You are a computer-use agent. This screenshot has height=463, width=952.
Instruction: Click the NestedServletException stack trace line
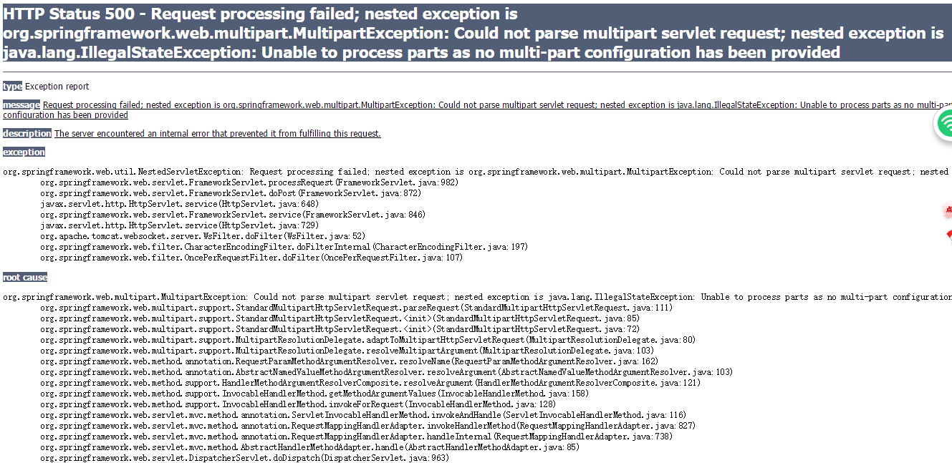[x=476, y=172]
